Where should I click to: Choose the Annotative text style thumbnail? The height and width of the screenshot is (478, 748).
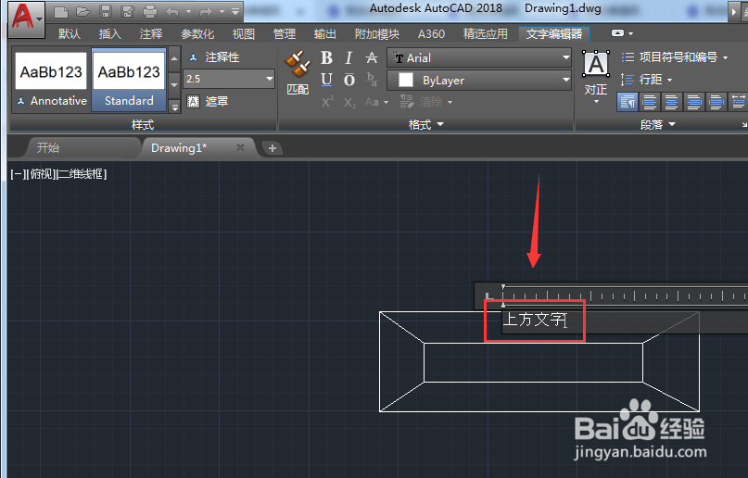tap(52, 80)
